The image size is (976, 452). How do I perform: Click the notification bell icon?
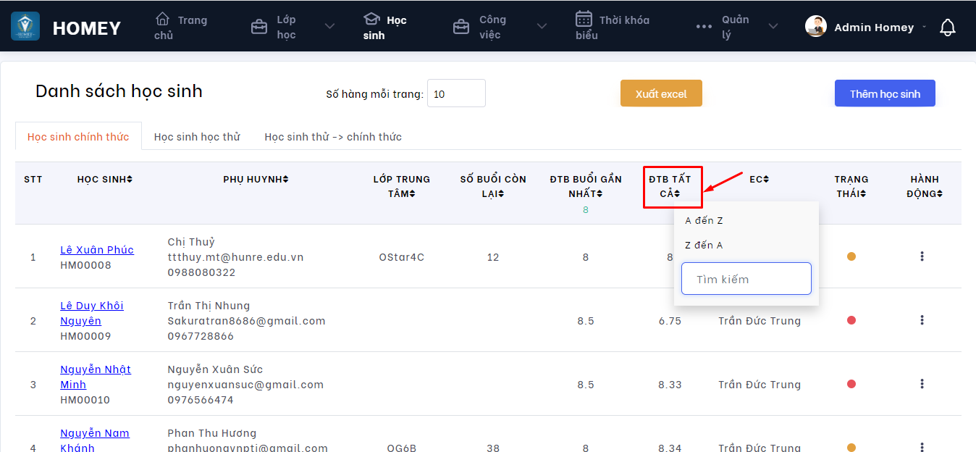[x=947, y=28]
